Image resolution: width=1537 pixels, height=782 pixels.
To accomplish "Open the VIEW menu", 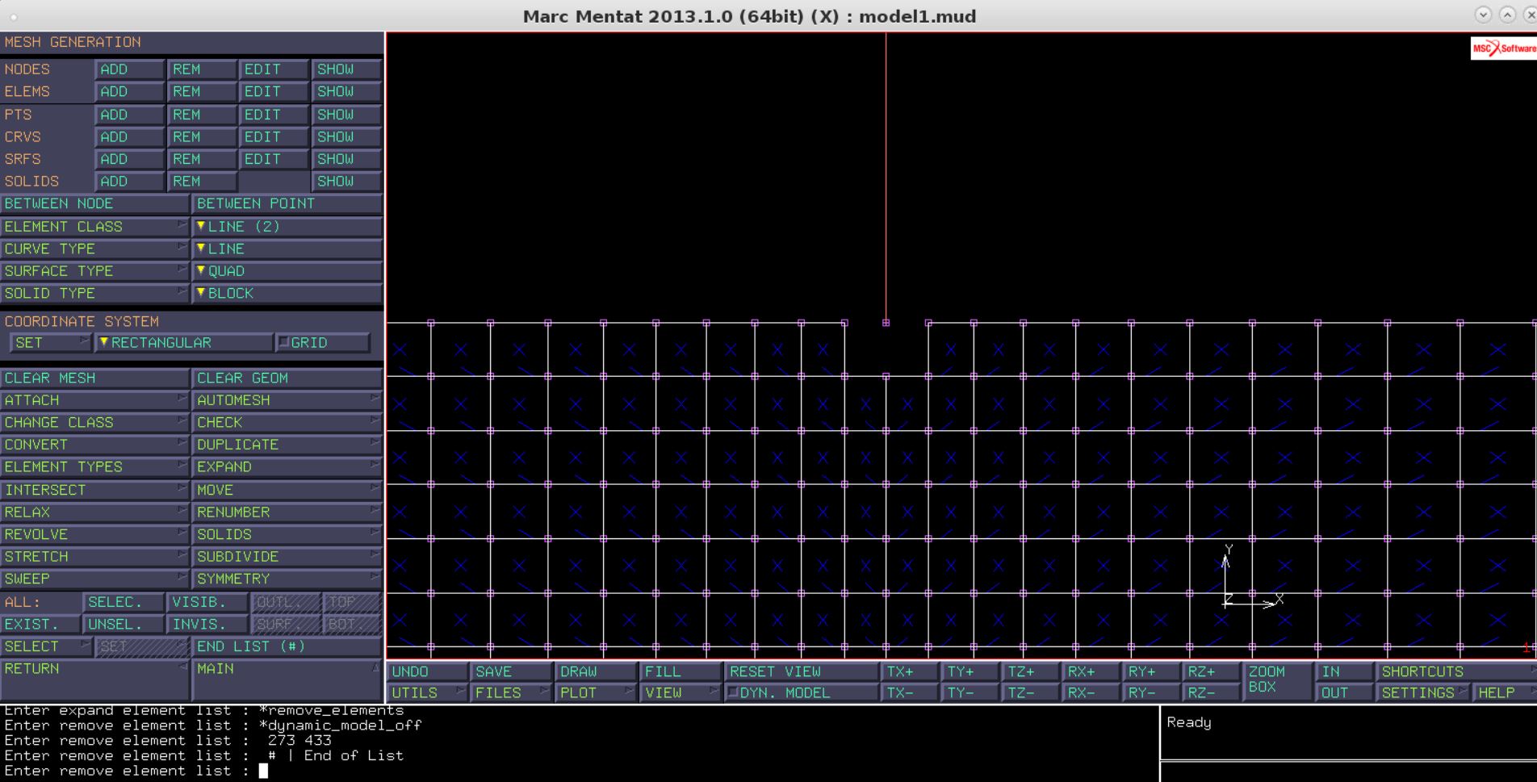I will coord(680,692).
